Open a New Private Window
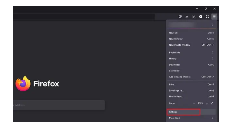Screen dimensions: 227x125 tap(191, 45)
